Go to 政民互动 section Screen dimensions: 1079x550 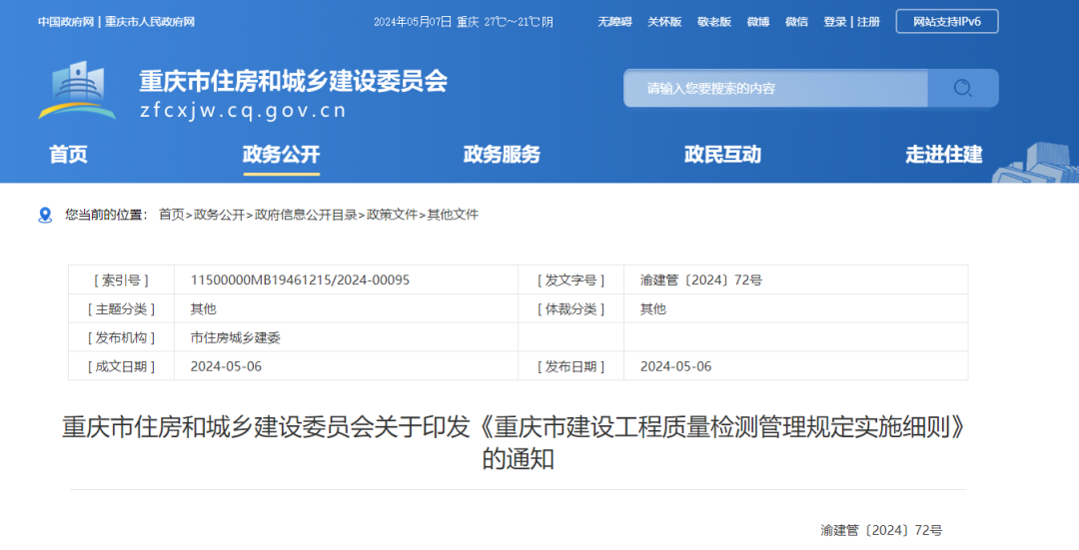[x=722, y=154]
